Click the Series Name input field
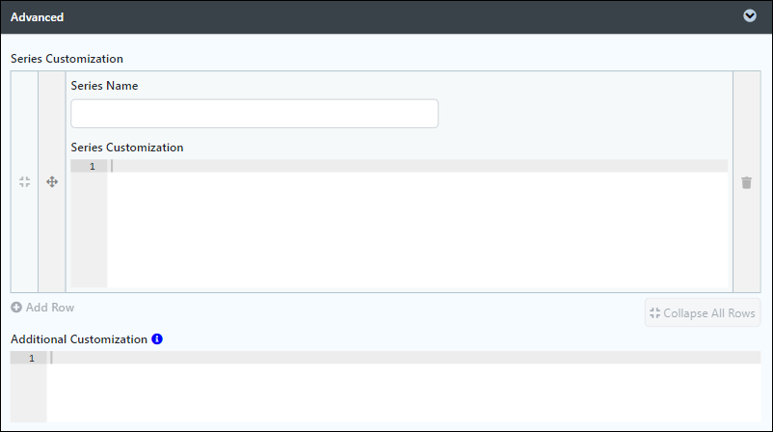The image size is (773, 432). point(254,114)
